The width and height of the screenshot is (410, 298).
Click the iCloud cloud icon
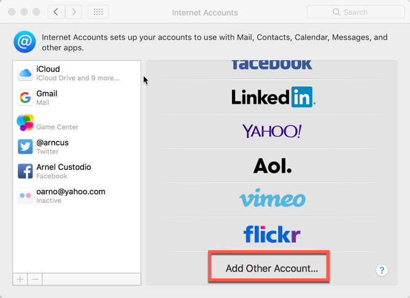25,74
